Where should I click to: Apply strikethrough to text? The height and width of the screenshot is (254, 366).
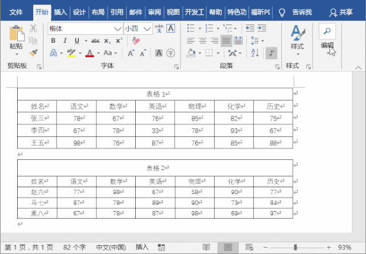coord(95,41)
